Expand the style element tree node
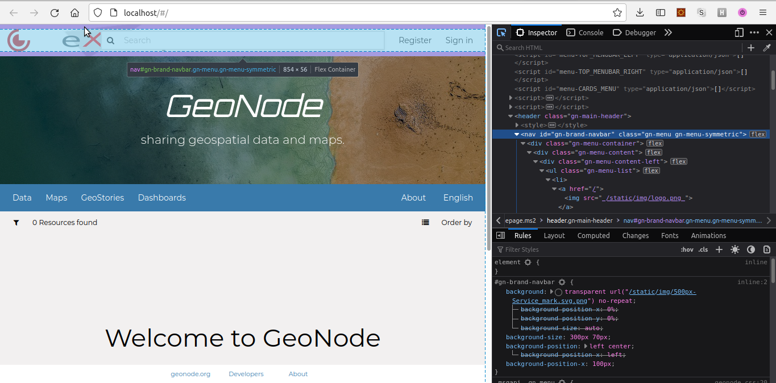The image size is (776, 383). (x=517, y=126)
